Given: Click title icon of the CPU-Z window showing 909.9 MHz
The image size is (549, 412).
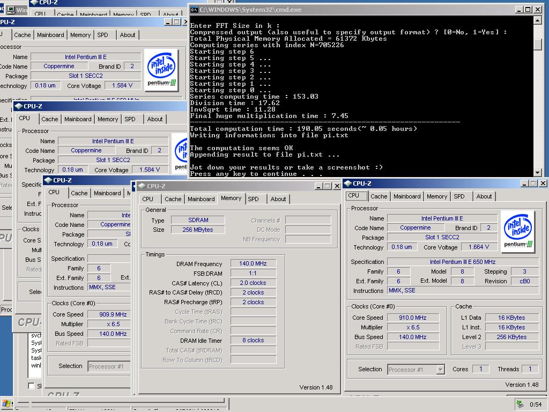Looking at the screenshot, I should [x=48, y=180].
